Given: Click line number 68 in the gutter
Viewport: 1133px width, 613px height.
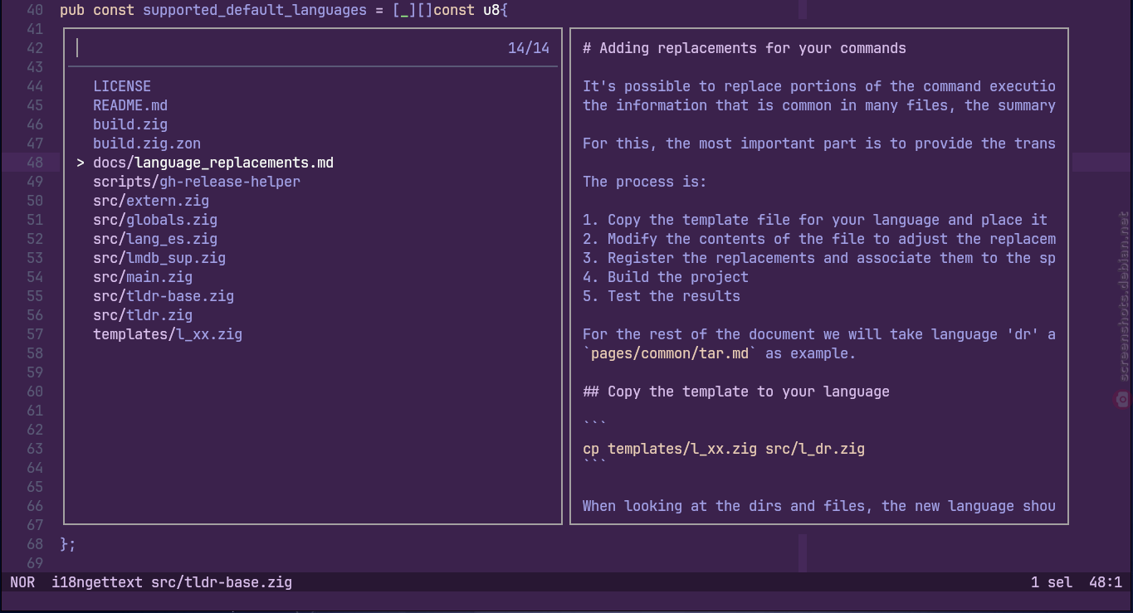Looking at the screenshot, I should coord(35,544).
